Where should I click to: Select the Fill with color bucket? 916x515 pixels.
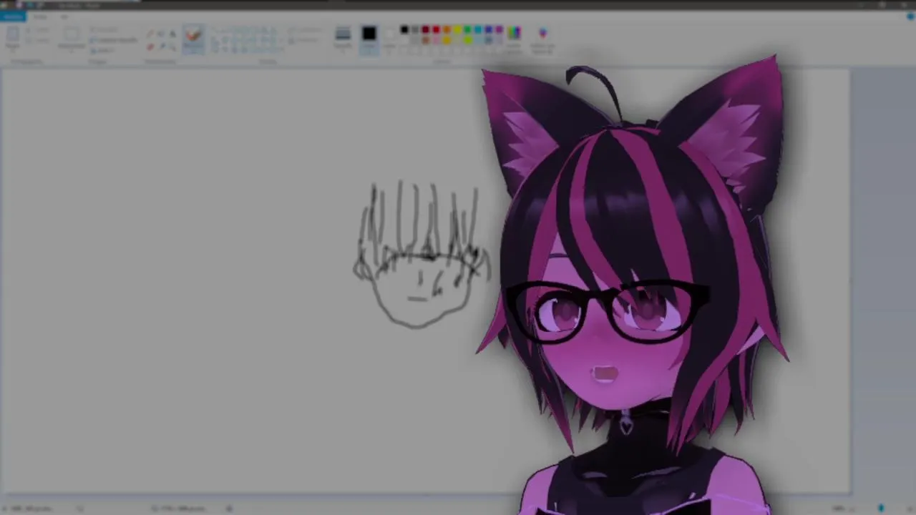(x=161, y=34)
